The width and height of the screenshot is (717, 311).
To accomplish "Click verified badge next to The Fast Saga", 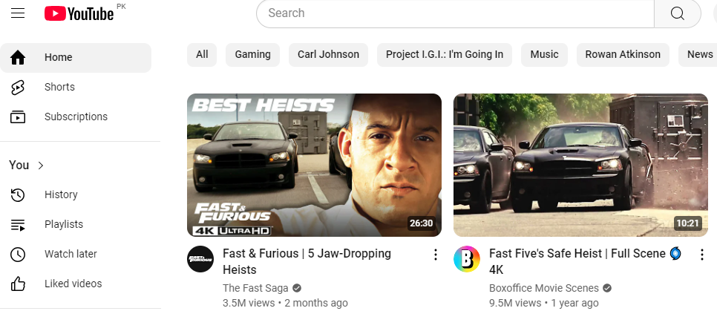I will (x=297, y=288).
